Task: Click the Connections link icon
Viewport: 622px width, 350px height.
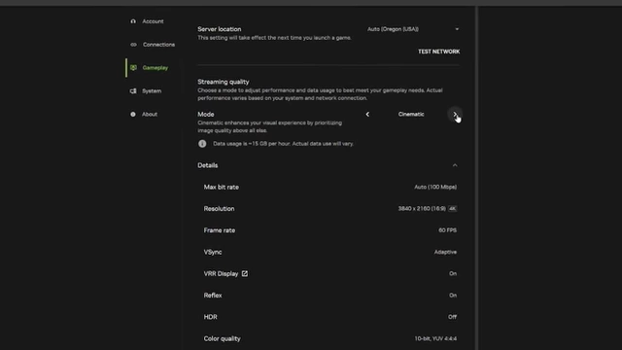Action: pyautogui.click(x=133, y=45)
